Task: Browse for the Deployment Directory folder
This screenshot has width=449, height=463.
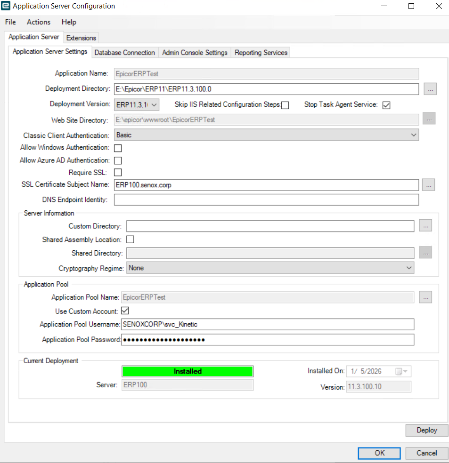Action: coord(429,88)
